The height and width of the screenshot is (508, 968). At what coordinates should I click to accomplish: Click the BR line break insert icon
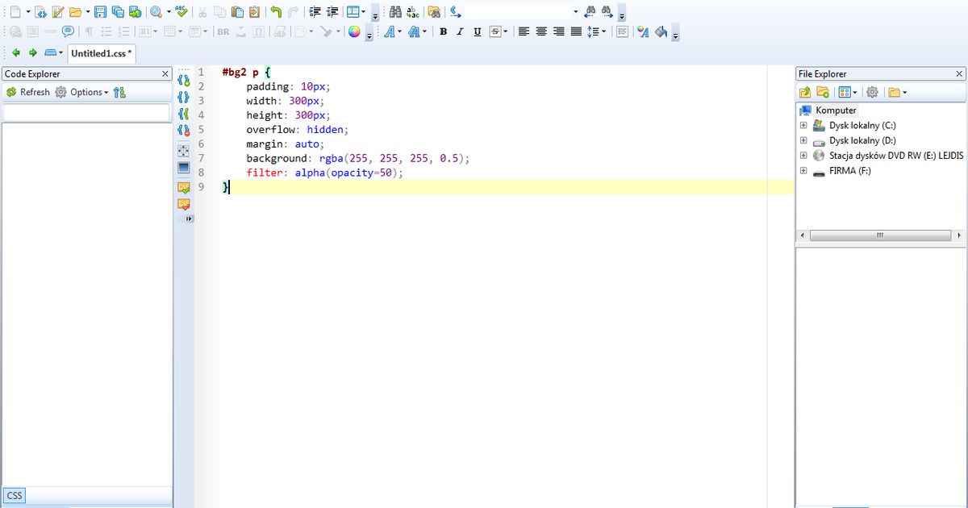click(x=224, y=31)
